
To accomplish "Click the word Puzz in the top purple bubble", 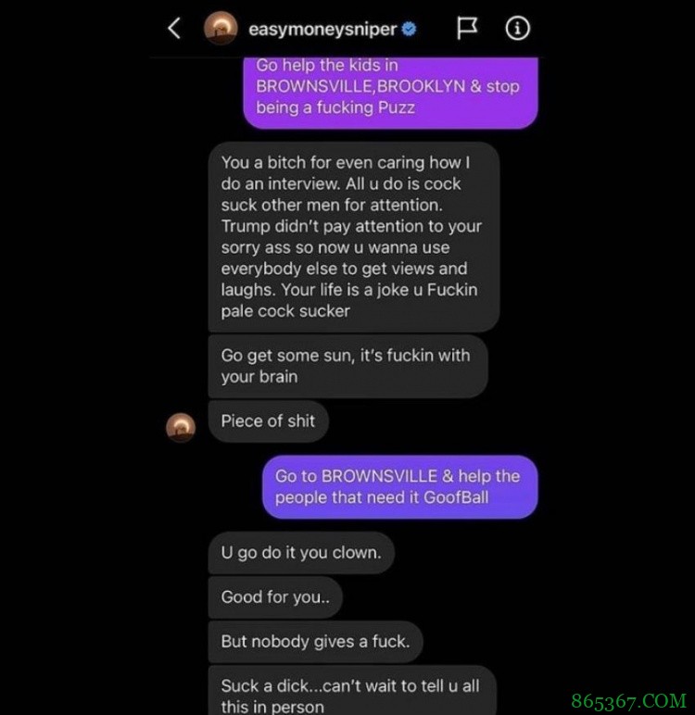I will [x=397, y=107].
